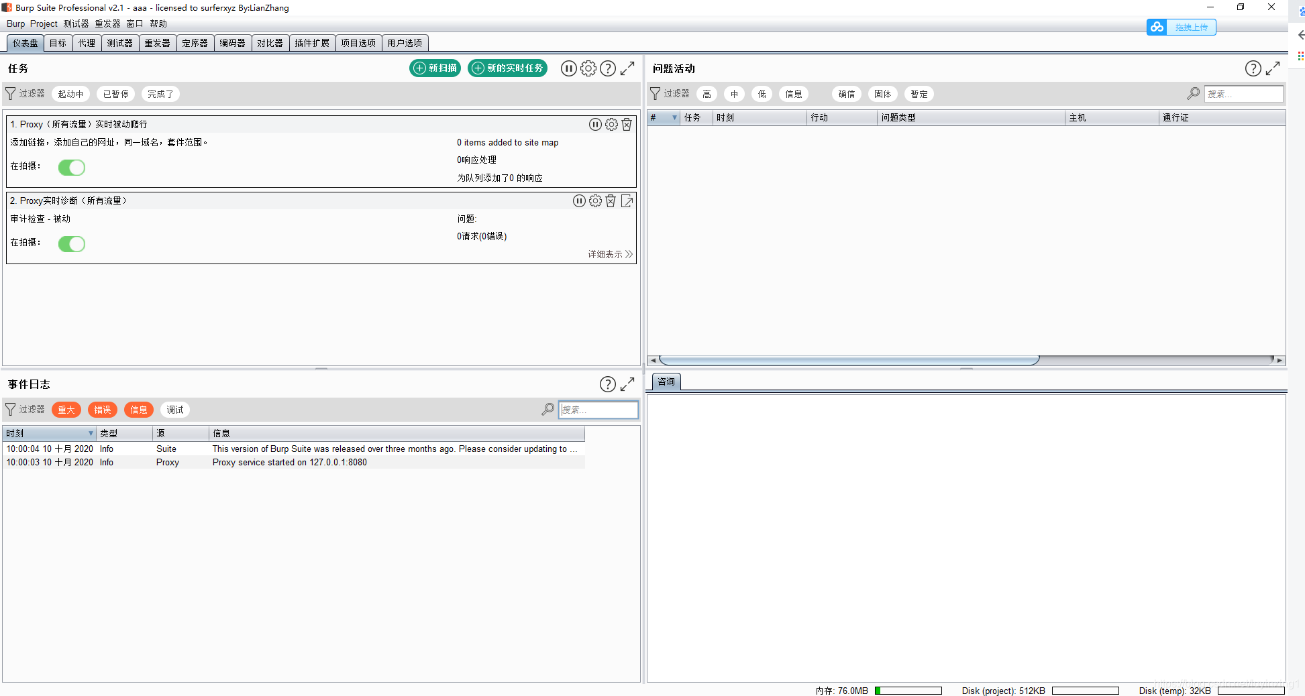The image size is (1305, 696).
Task: Focus the event log search field
Action: (598, 410)
